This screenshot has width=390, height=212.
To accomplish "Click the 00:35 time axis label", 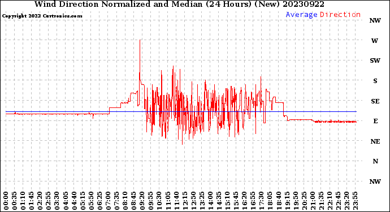I will (x=15, y=201).
